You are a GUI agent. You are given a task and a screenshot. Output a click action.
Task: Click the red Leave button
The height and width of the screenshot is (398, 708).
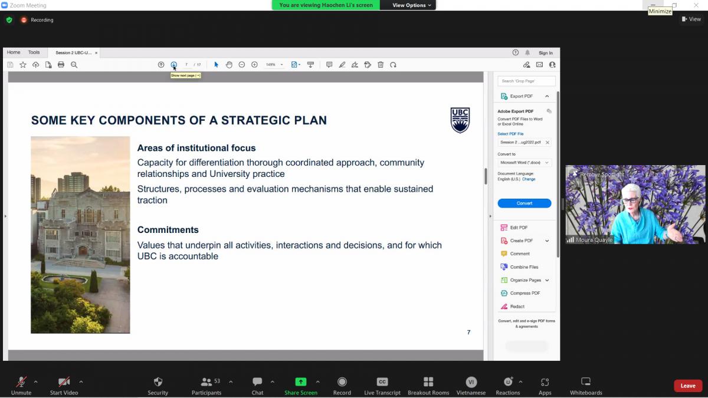[x=687, y=386]
